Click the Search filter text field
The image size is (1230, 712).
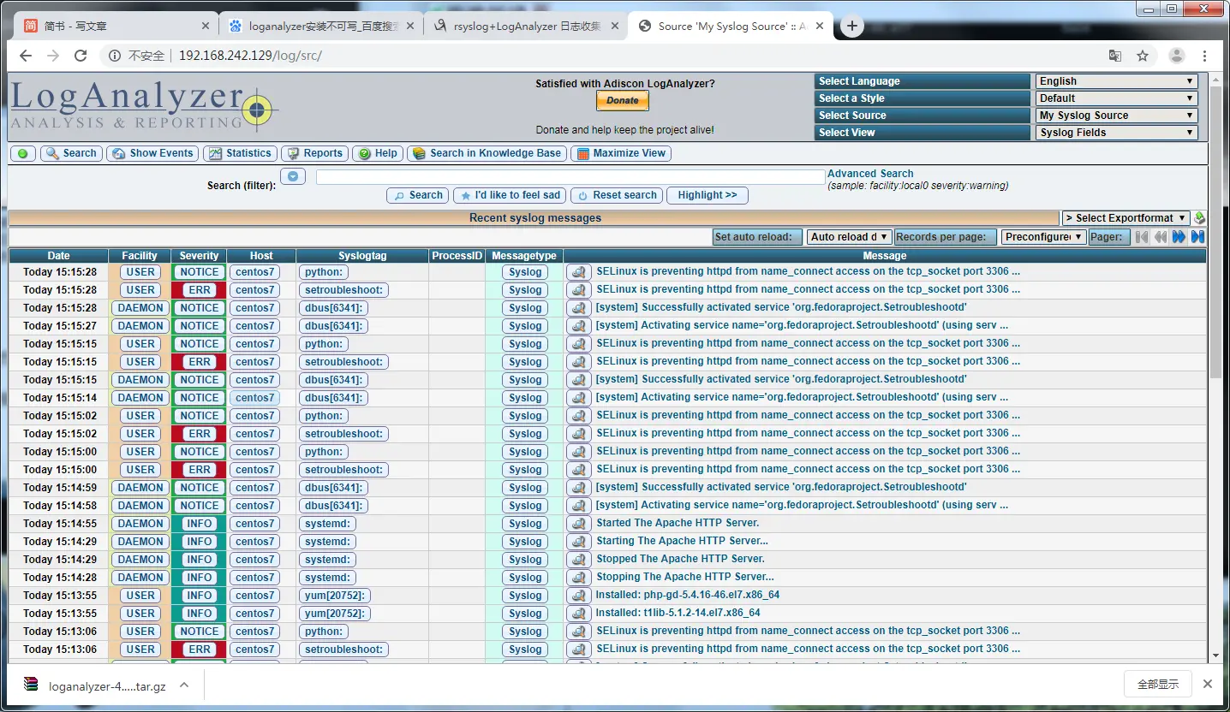pos(570,177)
